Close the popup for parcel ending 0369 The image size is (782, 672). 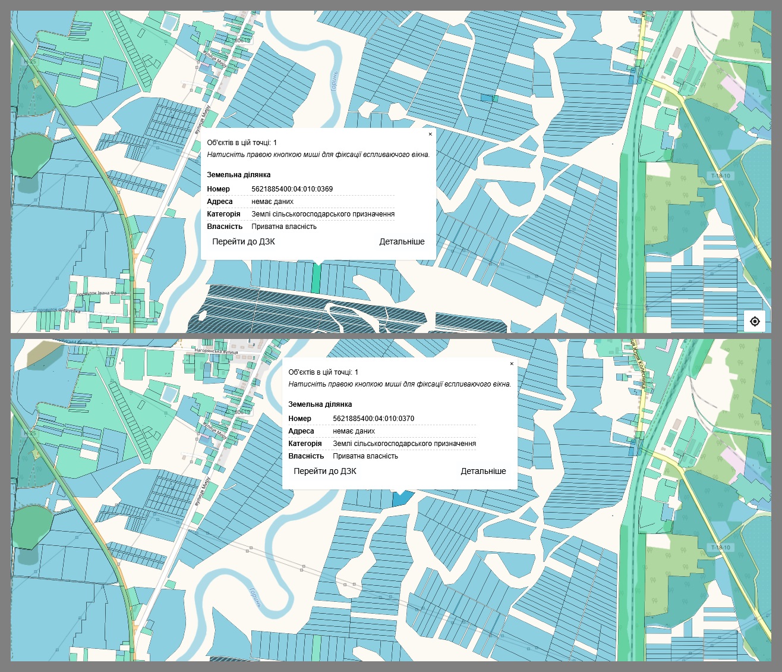tap(430, 134)
